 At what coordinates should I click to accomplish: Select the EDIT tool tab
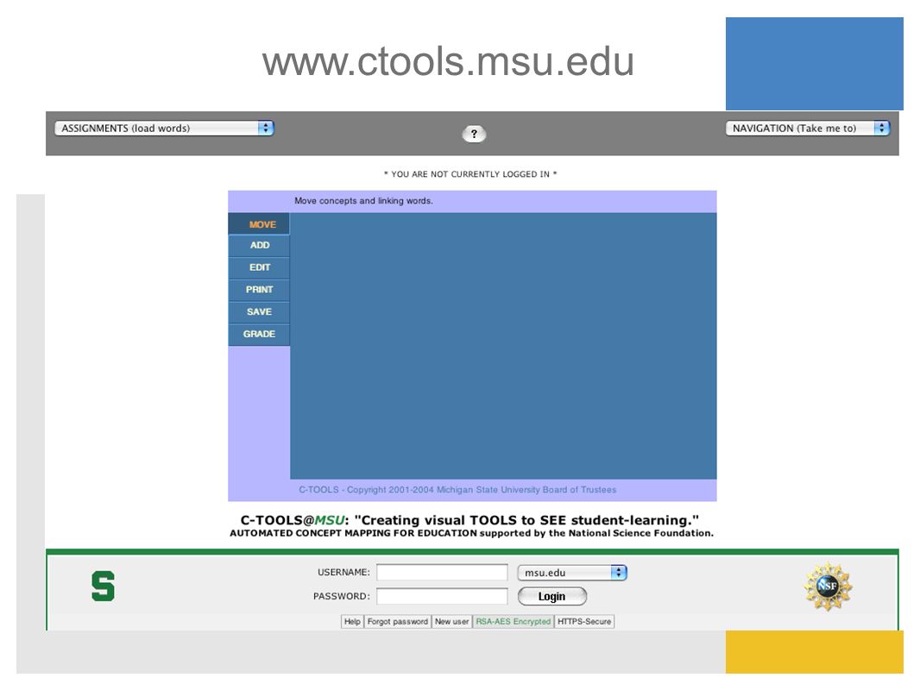click(x=259, y=267)
